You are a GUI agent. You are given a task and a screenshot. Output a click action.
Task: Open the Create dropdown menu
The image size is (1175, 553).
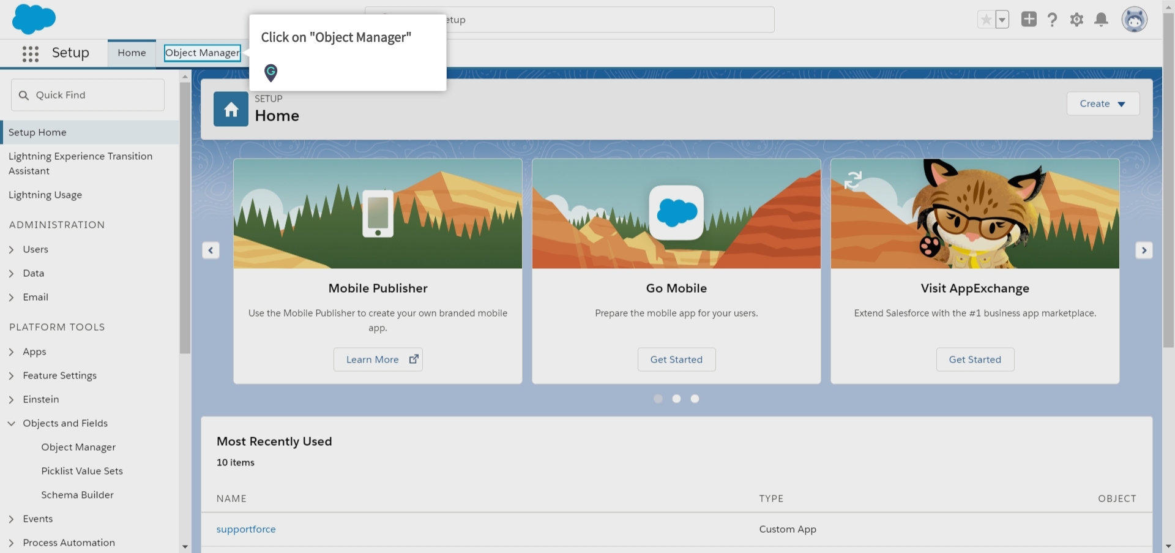tap(1102, 103)
